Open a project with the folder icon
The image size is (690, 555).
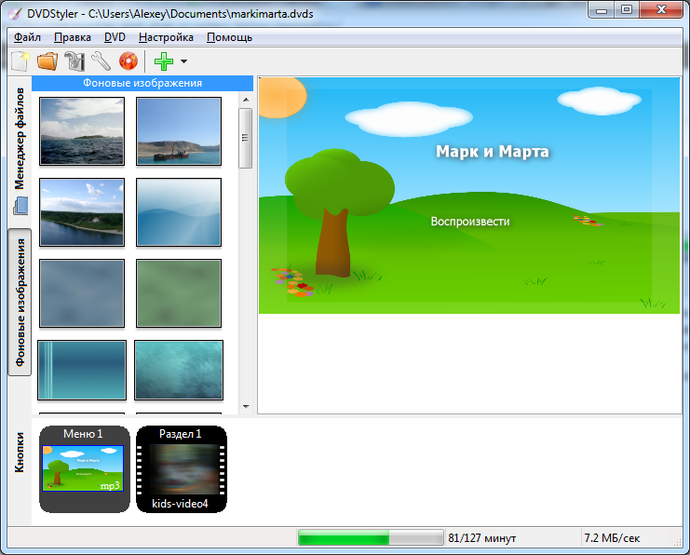coord(47,61)
